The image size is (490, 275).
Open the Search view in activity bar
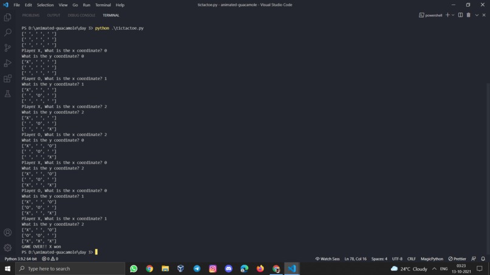[7, 32]
